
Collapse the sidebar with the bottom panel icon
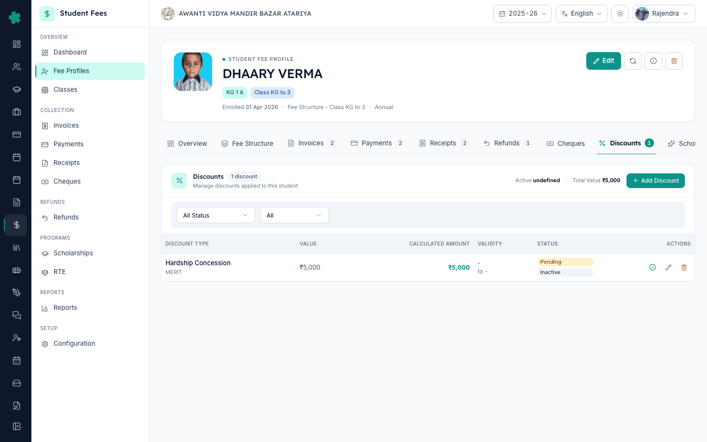coord(17,426)
